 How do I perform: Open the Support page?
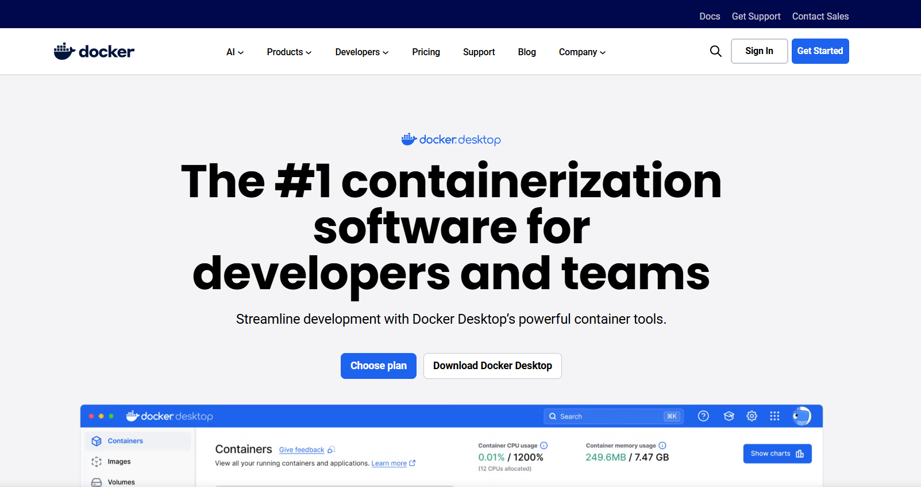coord(479,52)
